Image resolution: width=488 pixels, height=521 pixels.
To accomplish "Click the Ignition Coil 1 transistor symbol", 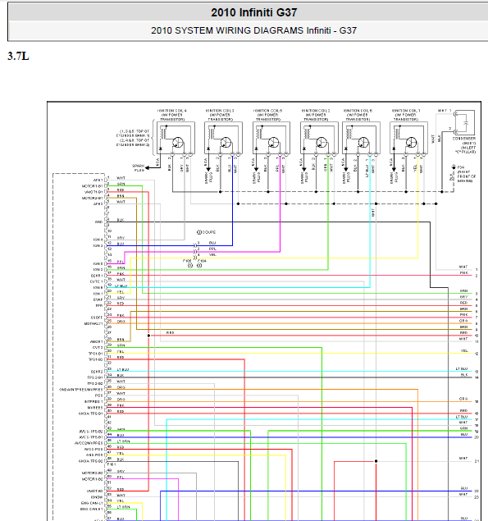I will pyautogui.click(x=411, y=143).
